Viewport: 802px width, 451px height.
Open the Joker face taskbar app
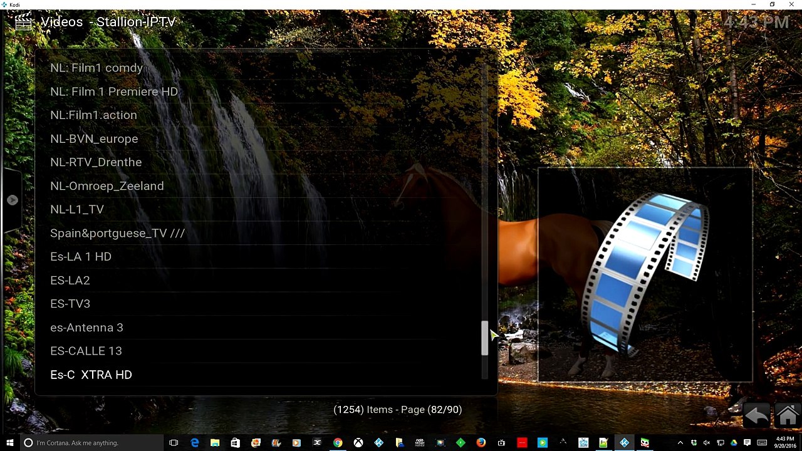644,443
